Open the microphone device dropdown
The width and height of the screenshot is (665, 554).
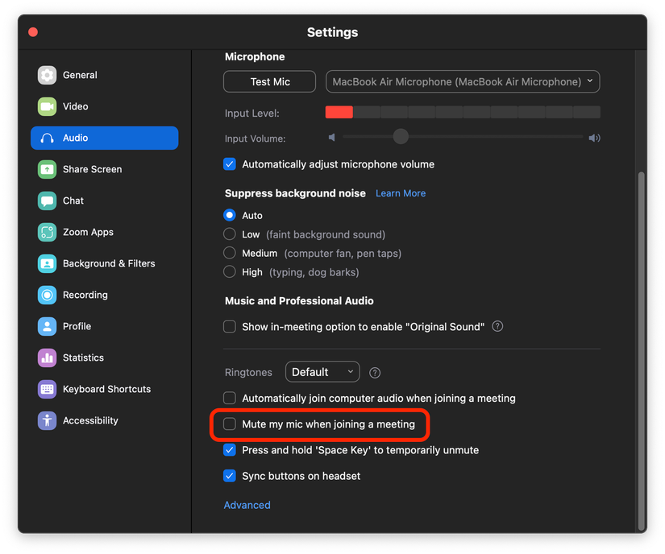[462, 81]
